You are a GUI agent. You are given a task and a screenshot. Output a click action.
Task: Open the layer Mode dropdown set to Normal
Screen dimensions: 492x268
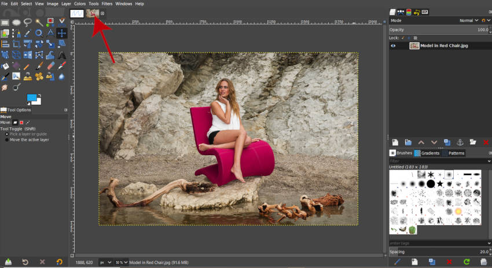pyautogui.click(x=468, y=20)
